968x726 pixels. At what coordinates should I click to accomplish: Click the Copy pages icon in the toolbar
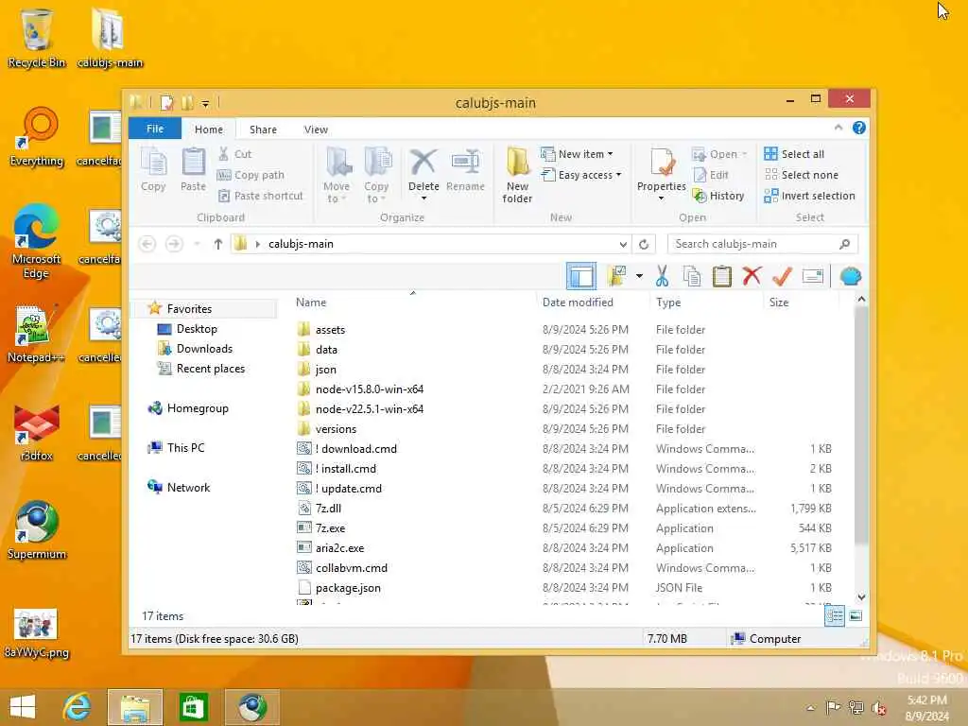click(x=692, y=276)
